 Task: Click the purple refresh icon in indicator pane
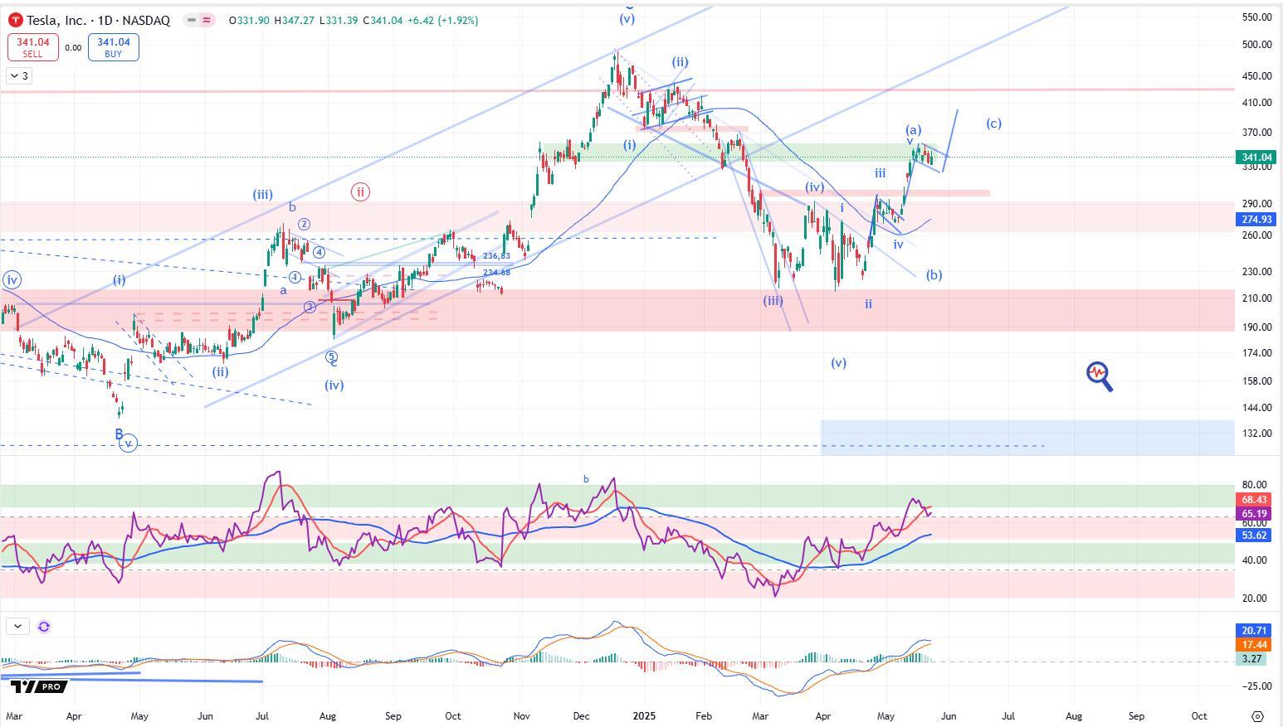44,627
